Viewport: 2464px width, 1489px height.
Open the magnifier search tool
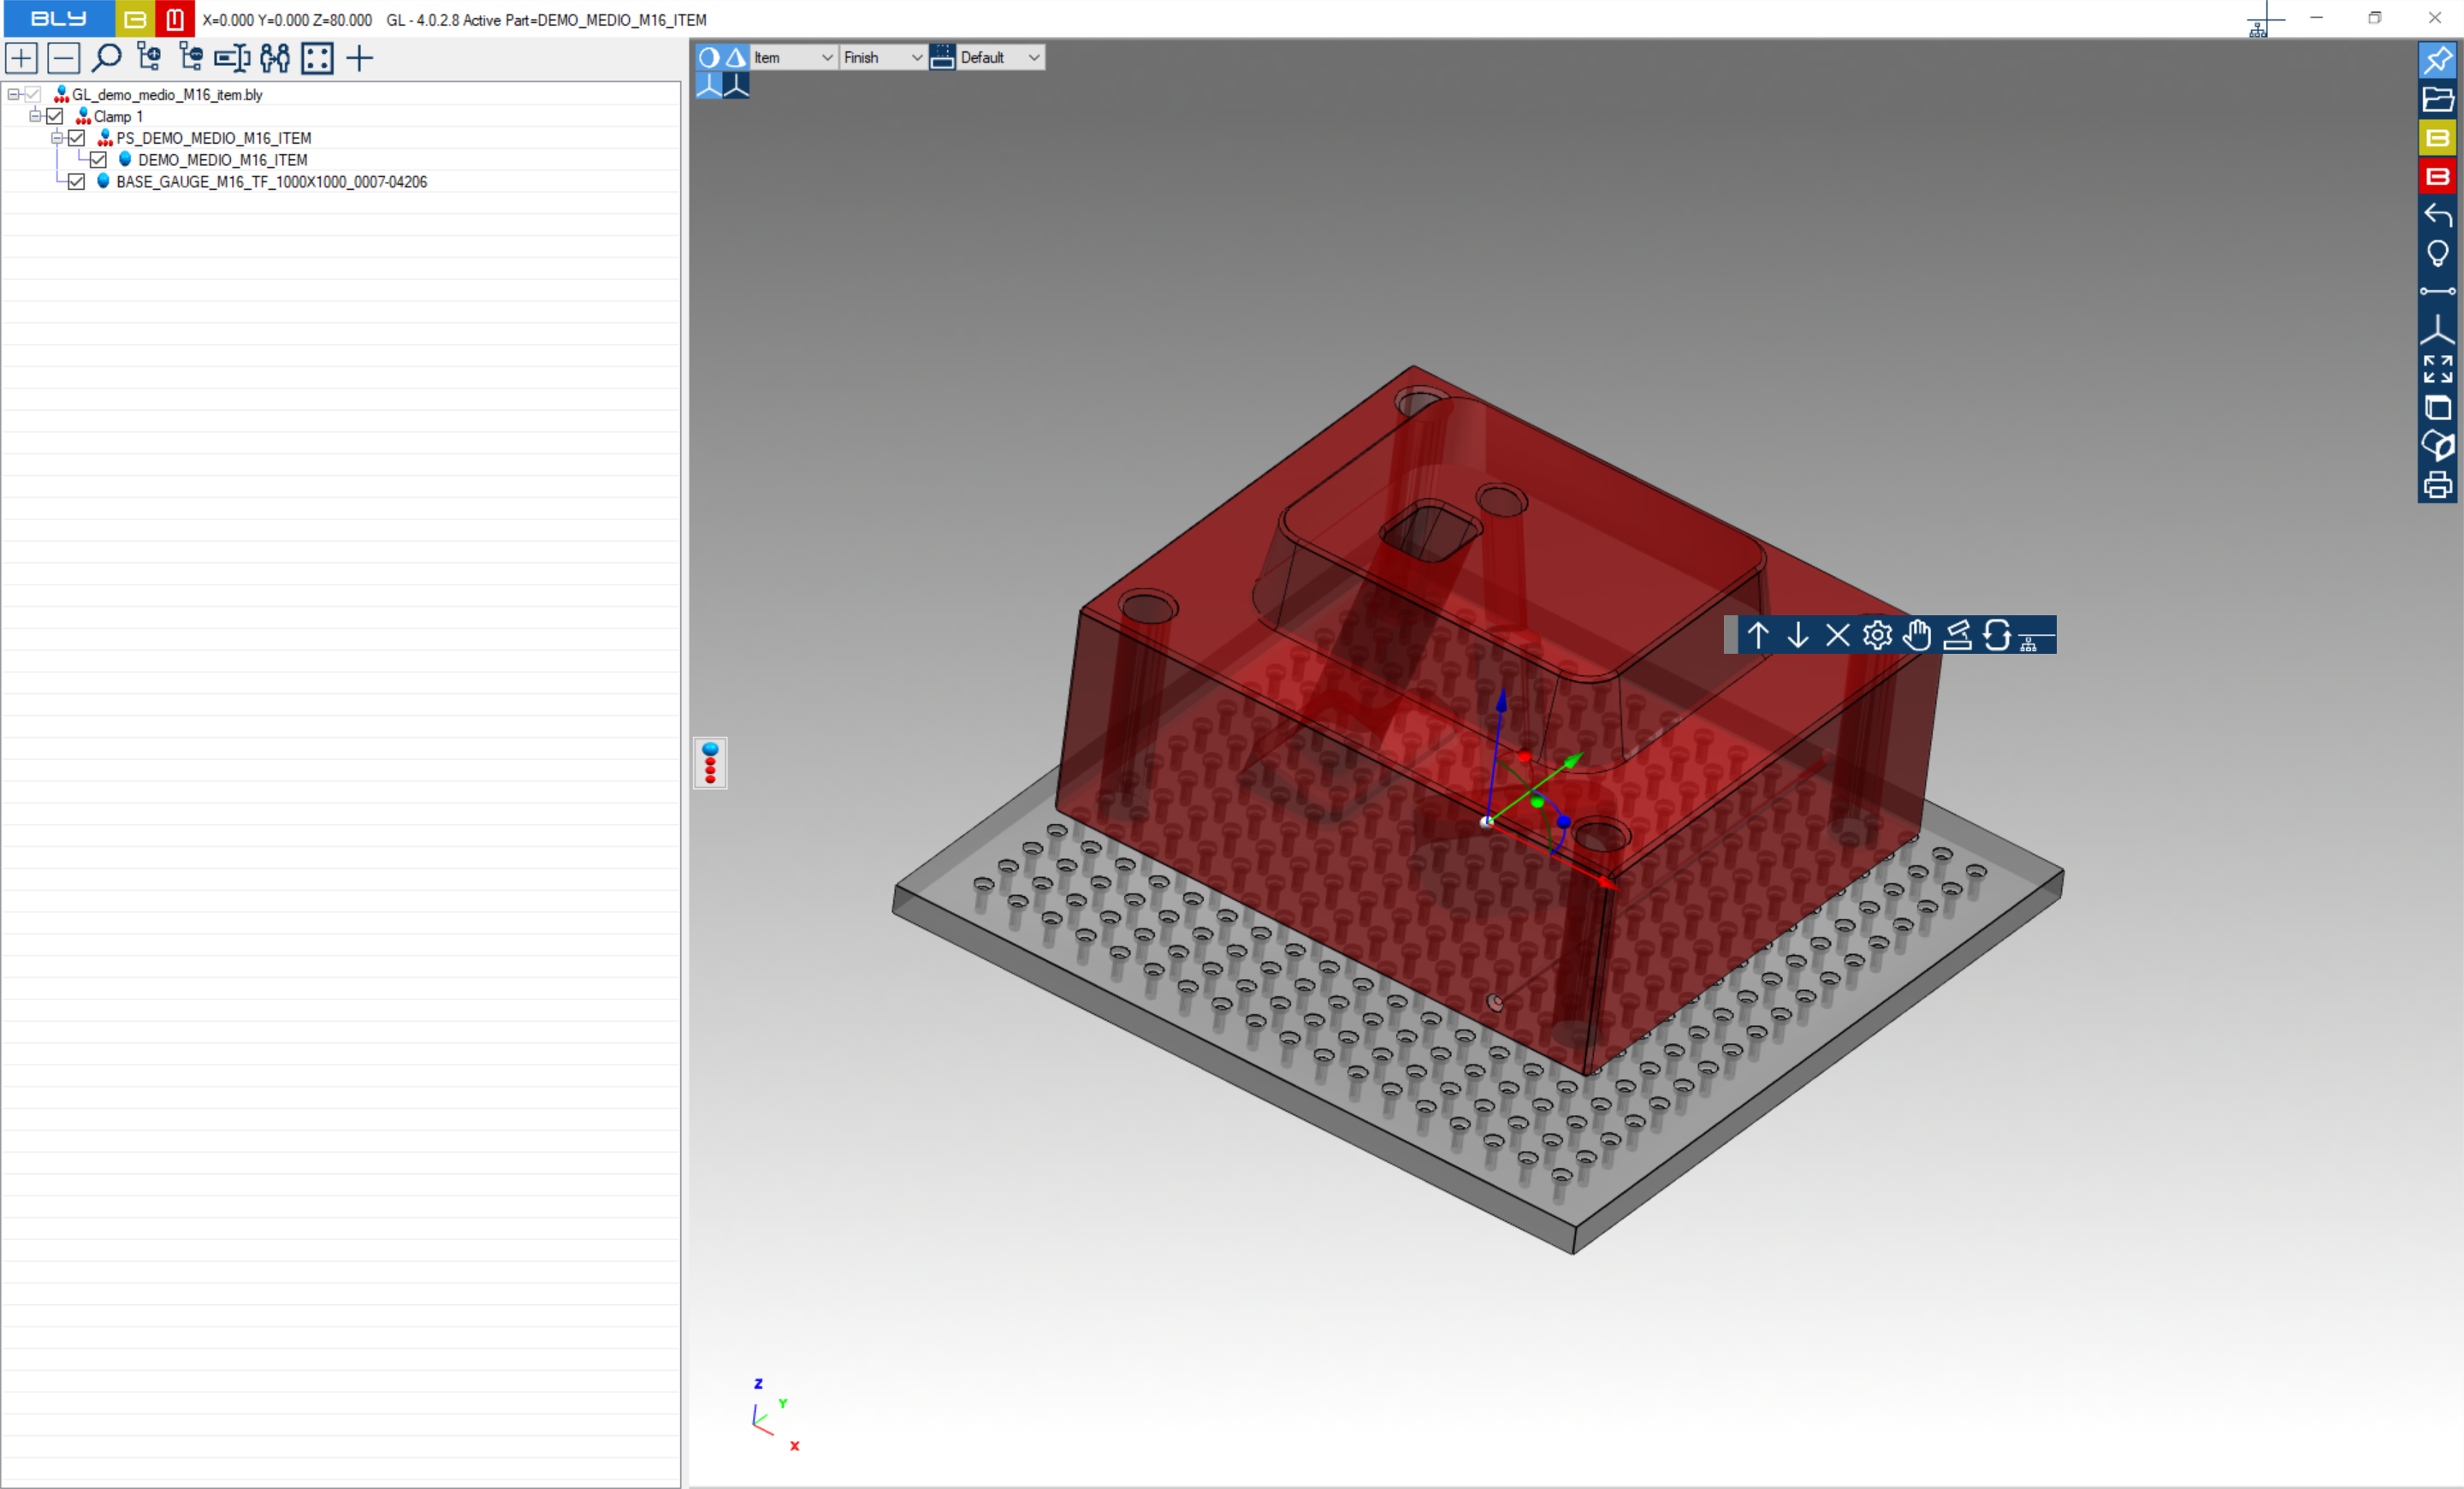tap(106, 58)
